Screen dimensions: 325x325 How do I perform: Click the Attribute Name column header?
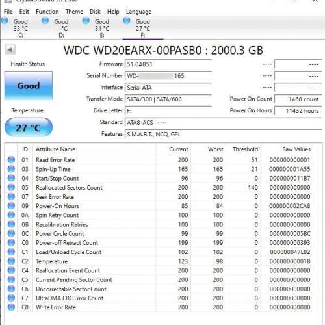[x=94, y=149]
